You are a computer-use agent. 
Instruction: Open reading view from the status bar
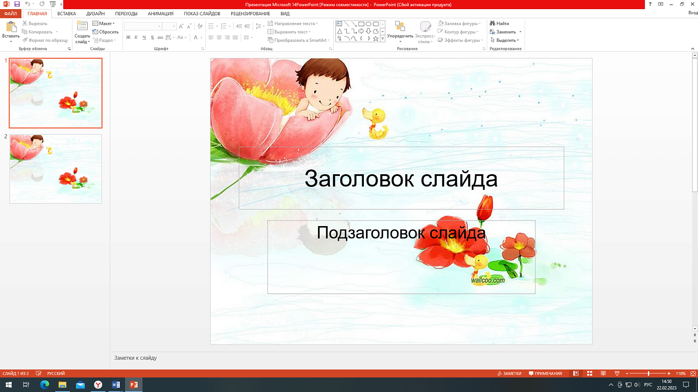[x=603, y=373]
